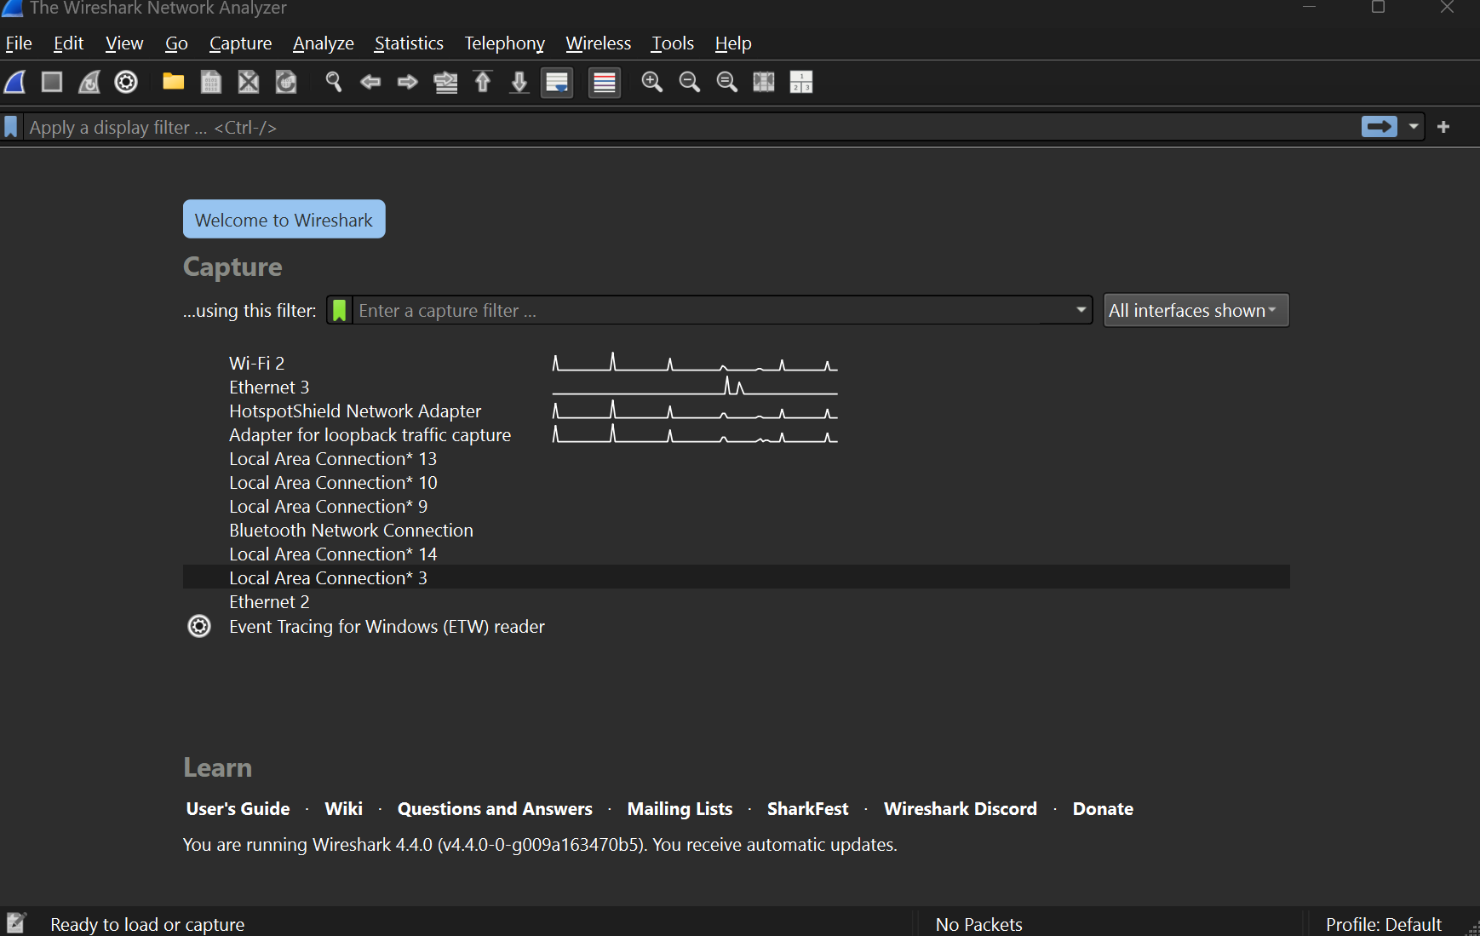The height and width of the screenshot is (936, 1480).
Task: Open a capture file via folder icon
Action: 174,82
